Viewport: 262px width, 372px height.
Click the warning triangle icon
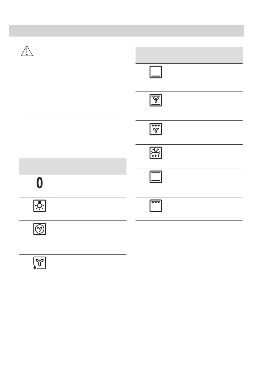27,51
